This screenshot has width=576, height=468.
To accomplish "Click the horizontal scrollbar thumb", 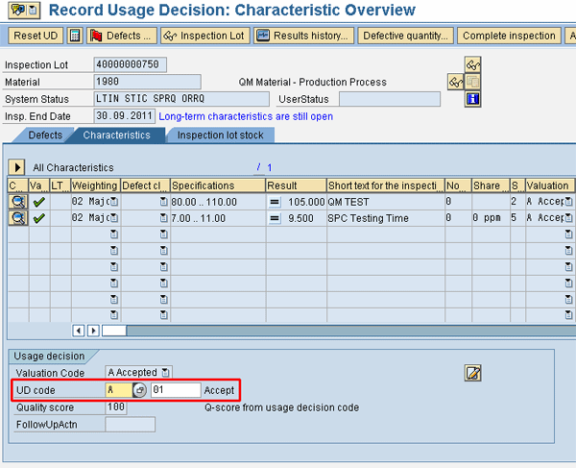I will (x=114, y=331).
